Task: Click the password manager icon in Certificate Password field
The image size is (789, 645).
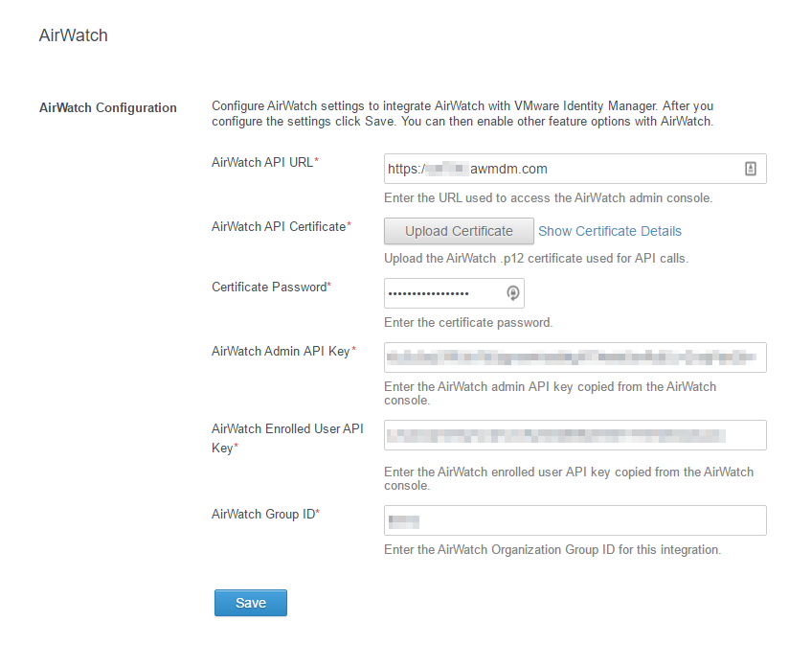Action: (515, 293)
